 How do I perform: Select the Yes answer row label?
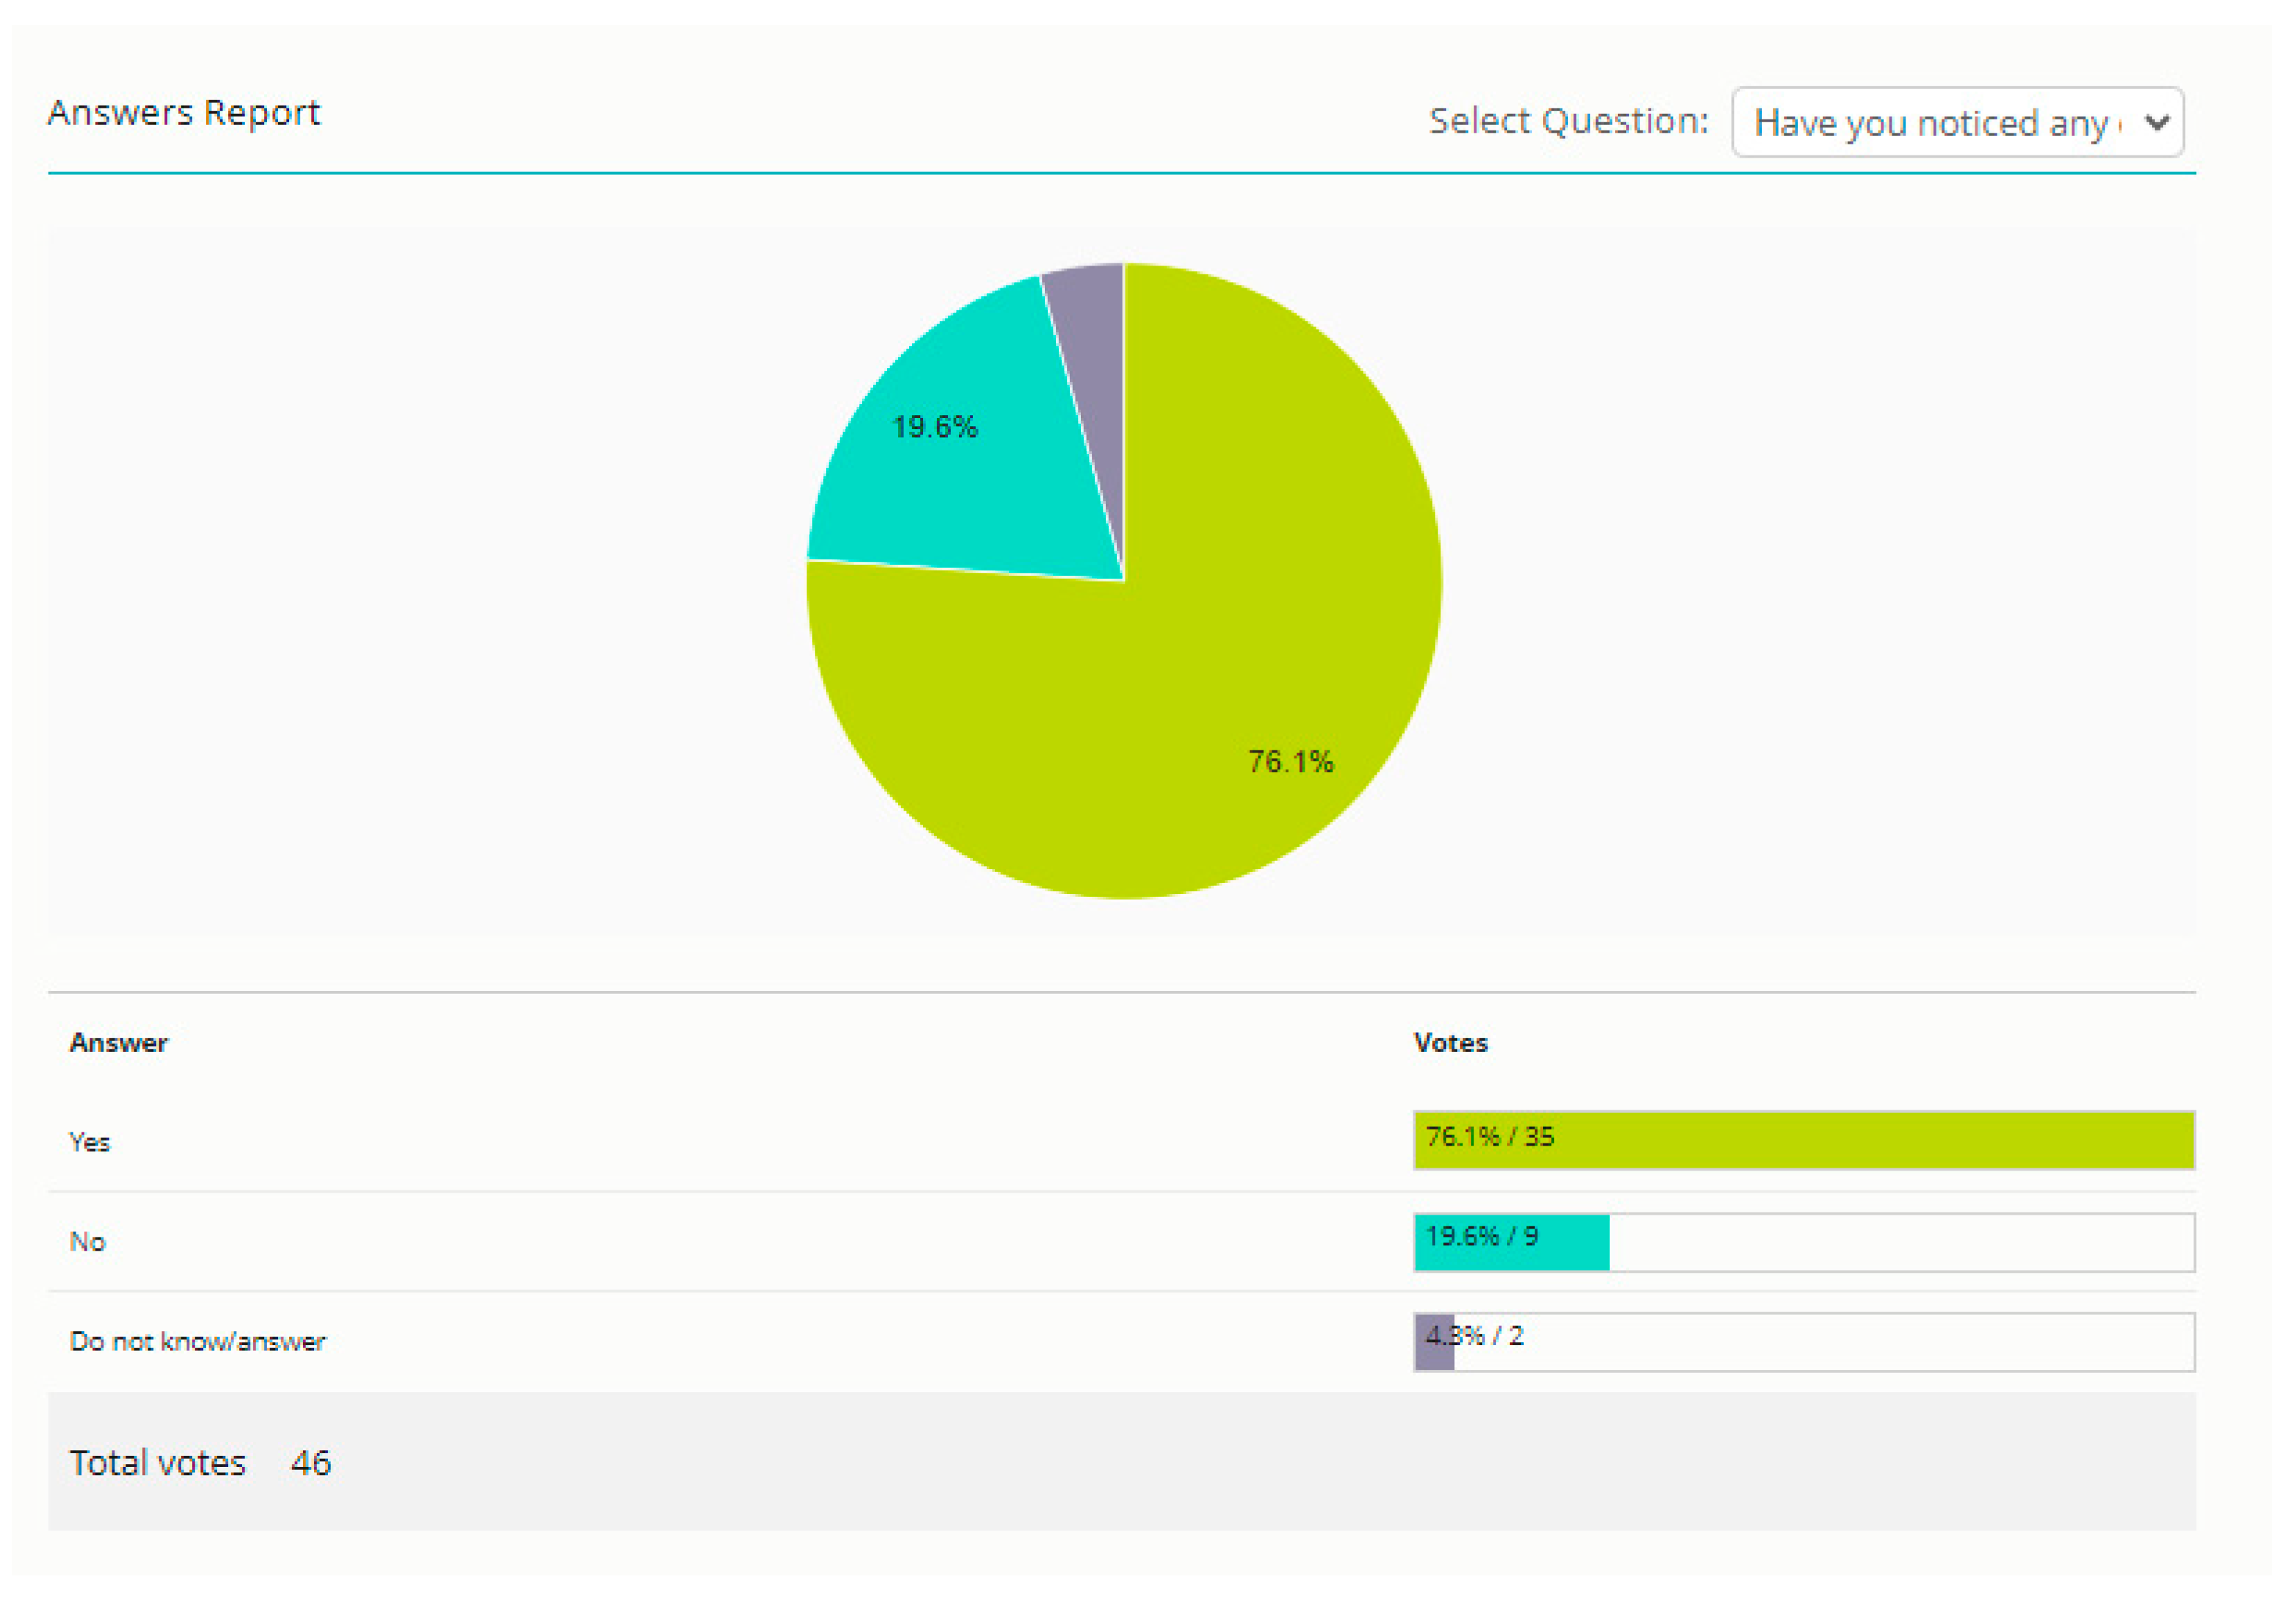(x=89, y=1142)
